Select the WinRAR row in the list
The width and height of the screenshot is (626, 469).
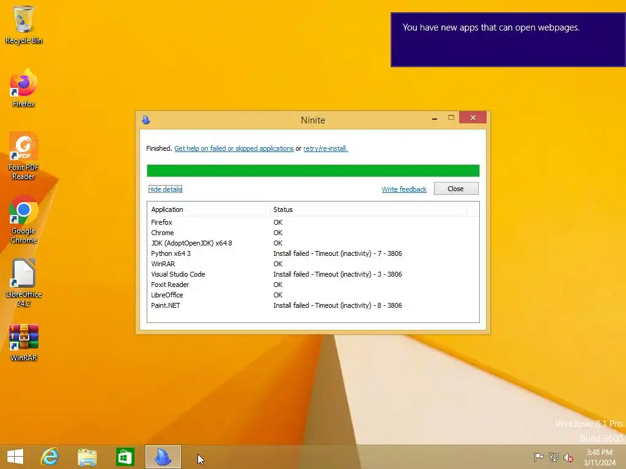click(313, 264)
